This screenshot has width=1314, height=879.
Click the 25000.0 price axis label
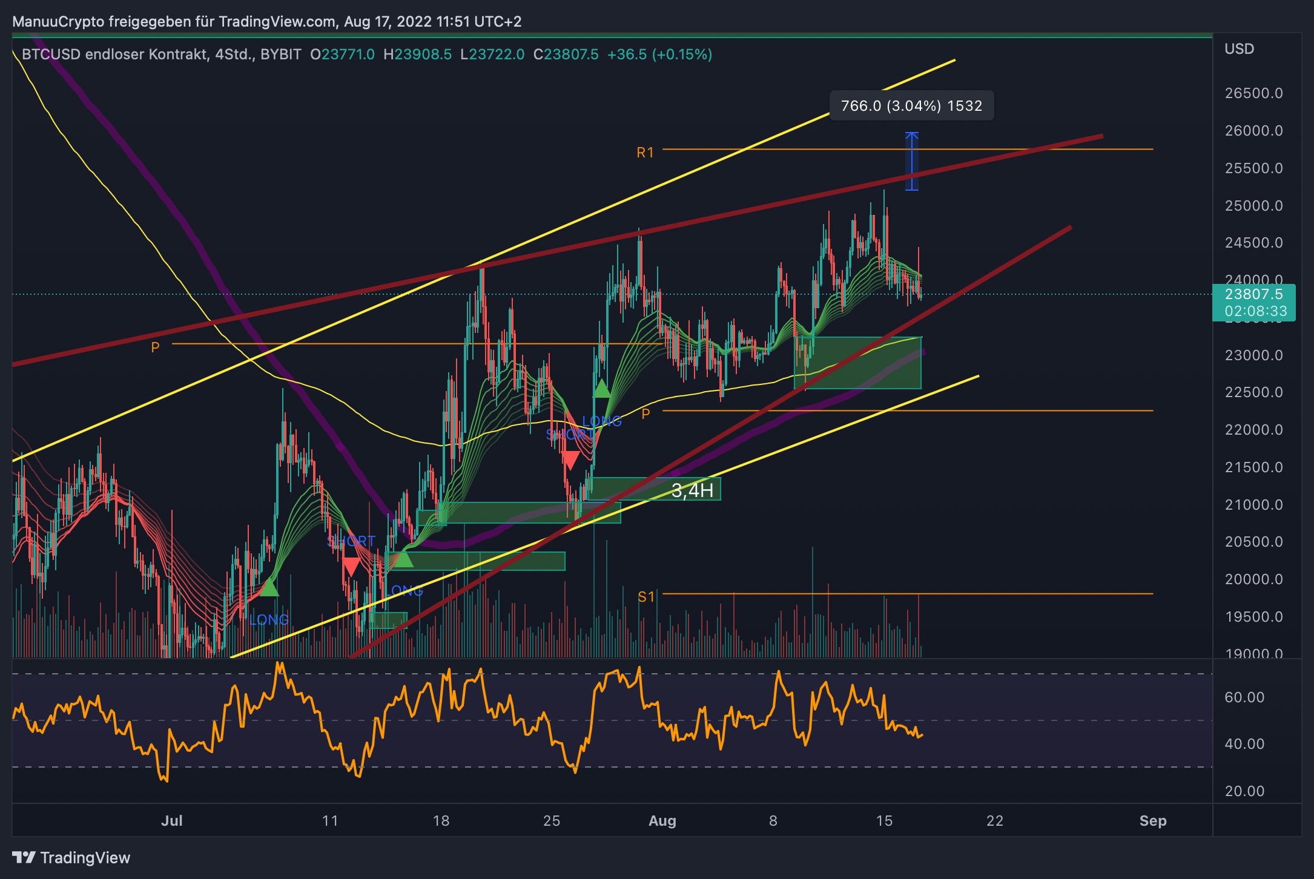1253,206
